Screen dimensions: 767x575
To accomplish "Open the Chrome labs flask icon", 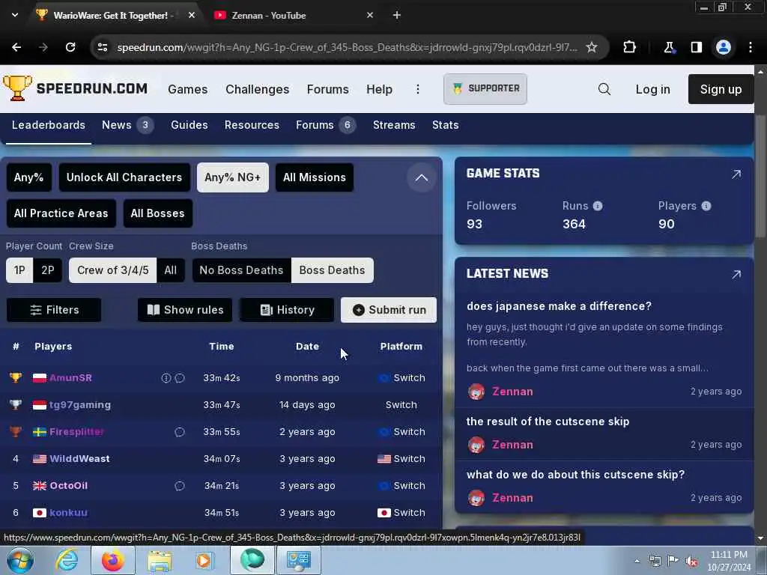I will pyautogui.click(x=669, y=47).
